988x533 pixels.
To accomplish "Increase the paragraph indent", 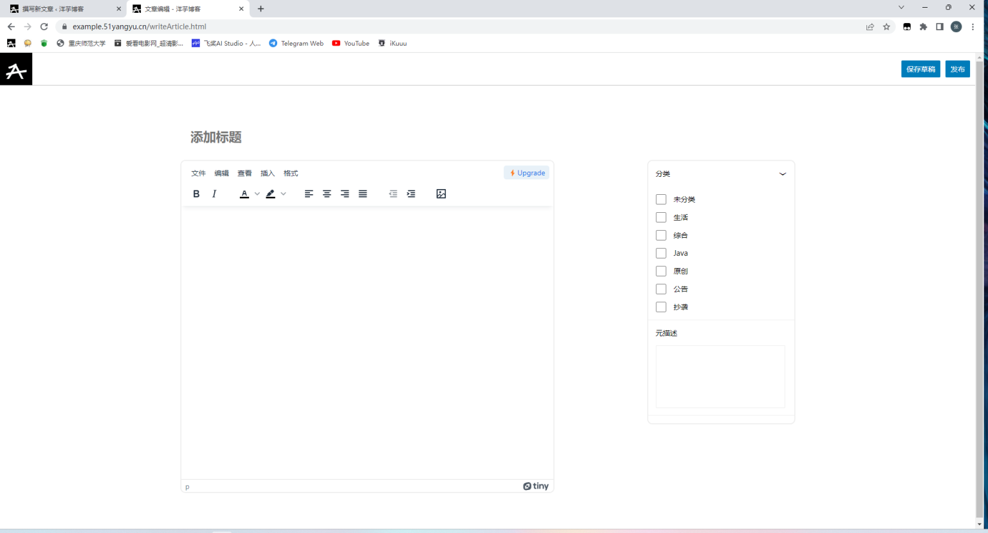I will [411, 194].
